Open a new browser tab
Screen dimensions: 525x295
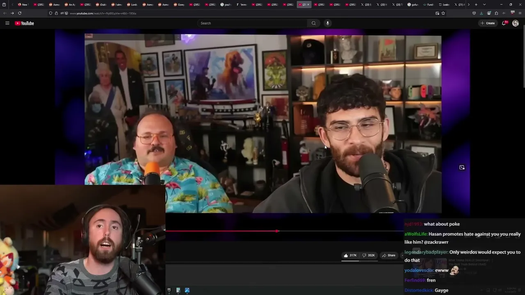[x=476, y=5]
